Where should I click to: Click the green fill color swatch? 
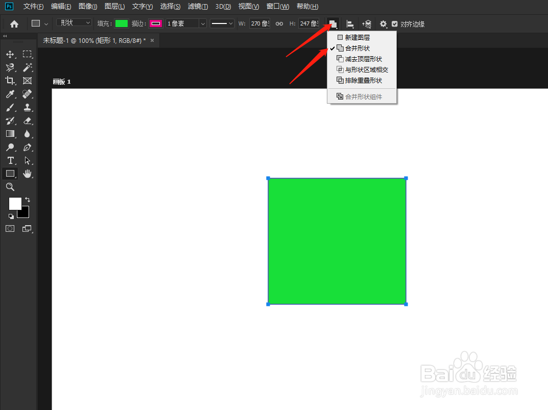(x=122, y=24)
